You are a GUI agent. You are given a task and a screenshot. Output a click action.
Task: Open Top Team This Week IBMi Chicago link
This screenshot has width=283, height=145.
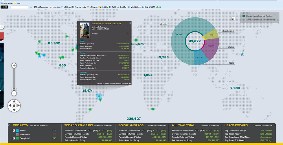pos(266,140)
